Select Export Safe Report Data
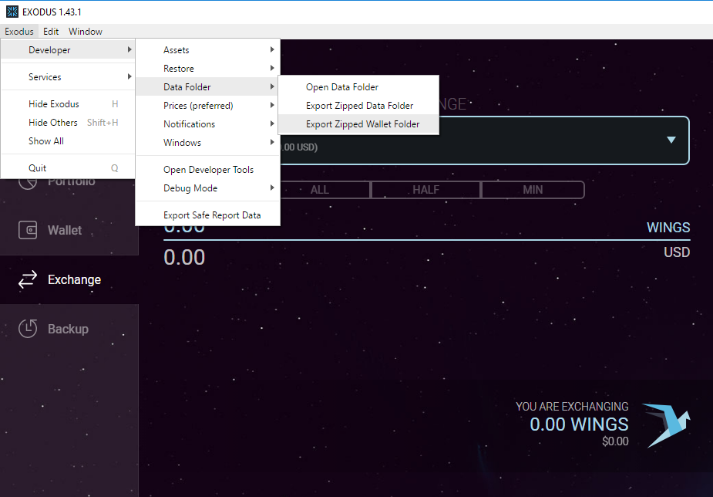This screenshot has height=497, width=713. [208, 215]
